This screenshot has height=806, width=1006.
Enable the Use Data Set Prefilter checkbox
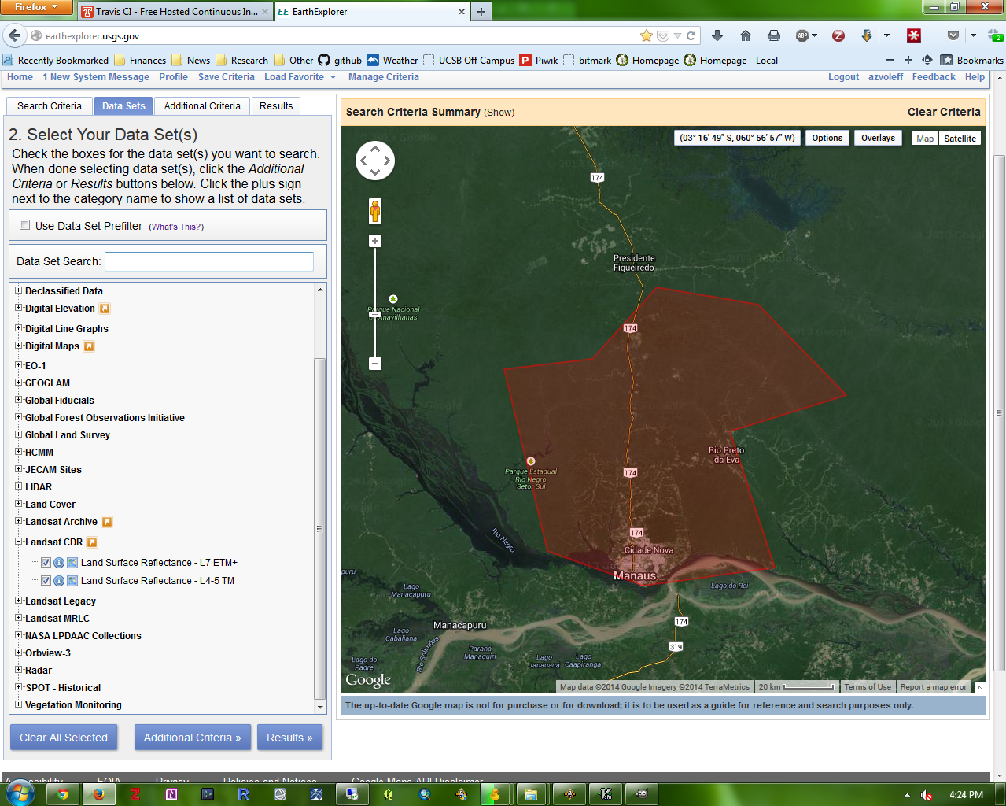[25, 225]
